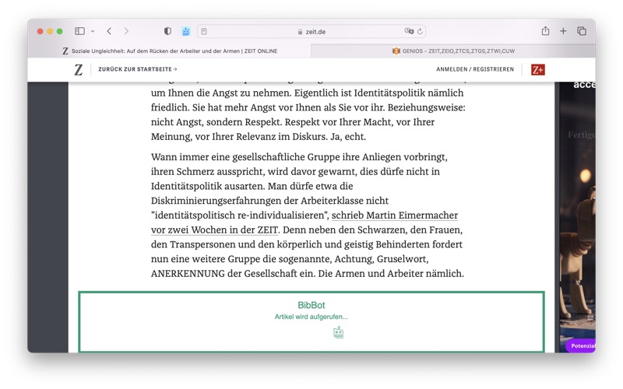This screenshot has width=623, height=389.
Task: Switch to the GENIOS tab
Action: [x=453, y=51]
